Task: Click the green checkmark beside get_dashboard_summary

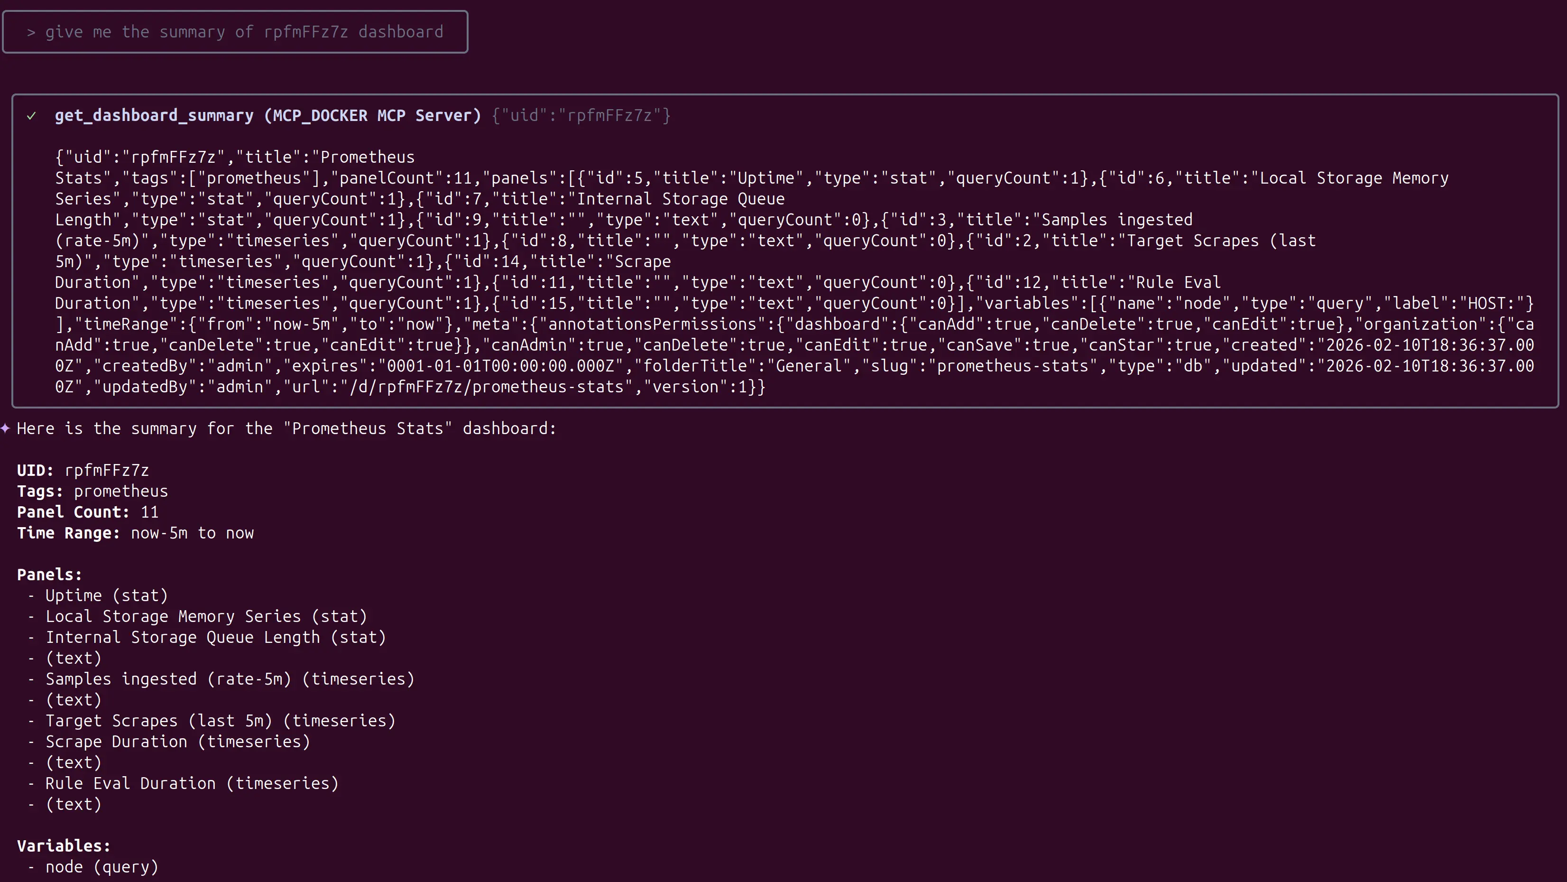Action: (32, 116)
